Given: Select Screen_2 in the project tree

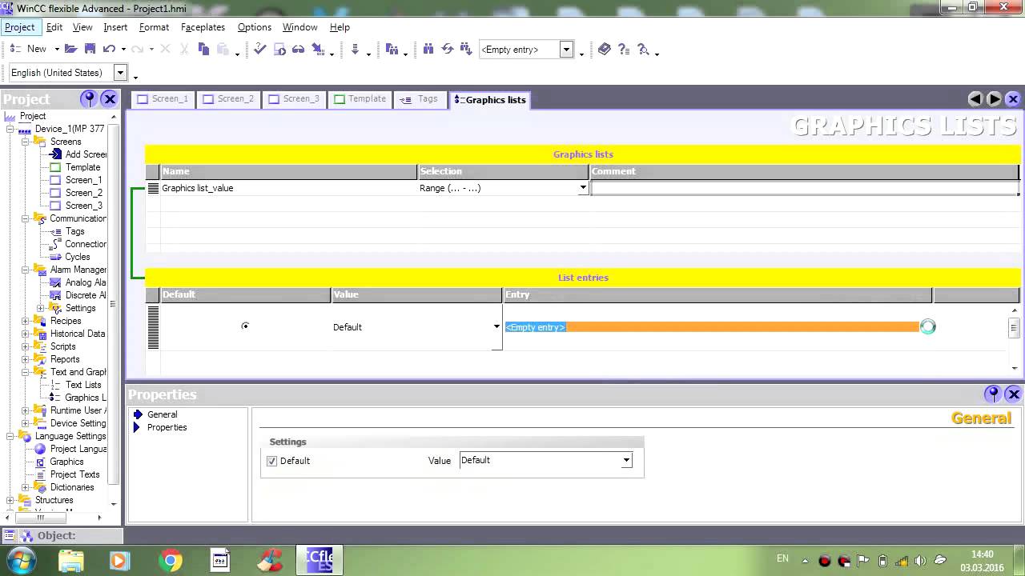Looking at the screenshot, I should [x=83, y=193].
